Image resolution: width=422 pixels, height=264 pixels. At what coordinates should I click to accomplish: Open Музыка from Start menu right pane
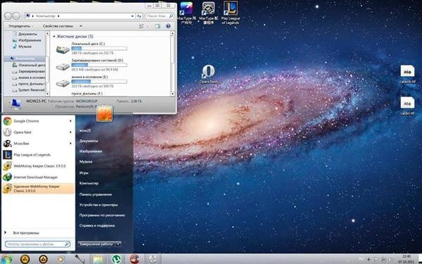coord(86,162)
